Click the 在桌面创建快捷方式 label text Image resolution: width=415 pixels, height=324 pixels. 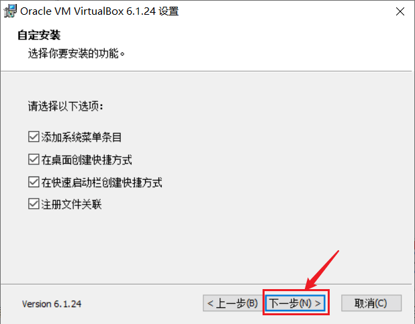point(87,160)
